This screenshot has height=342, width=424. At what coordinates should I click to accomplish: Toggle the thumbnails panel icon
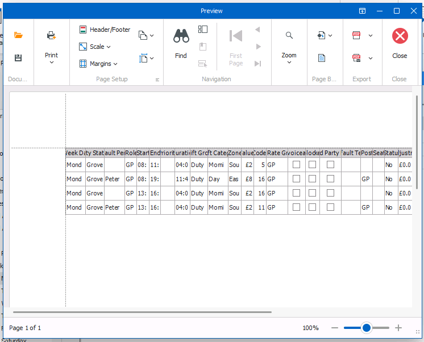click(203, 29)
